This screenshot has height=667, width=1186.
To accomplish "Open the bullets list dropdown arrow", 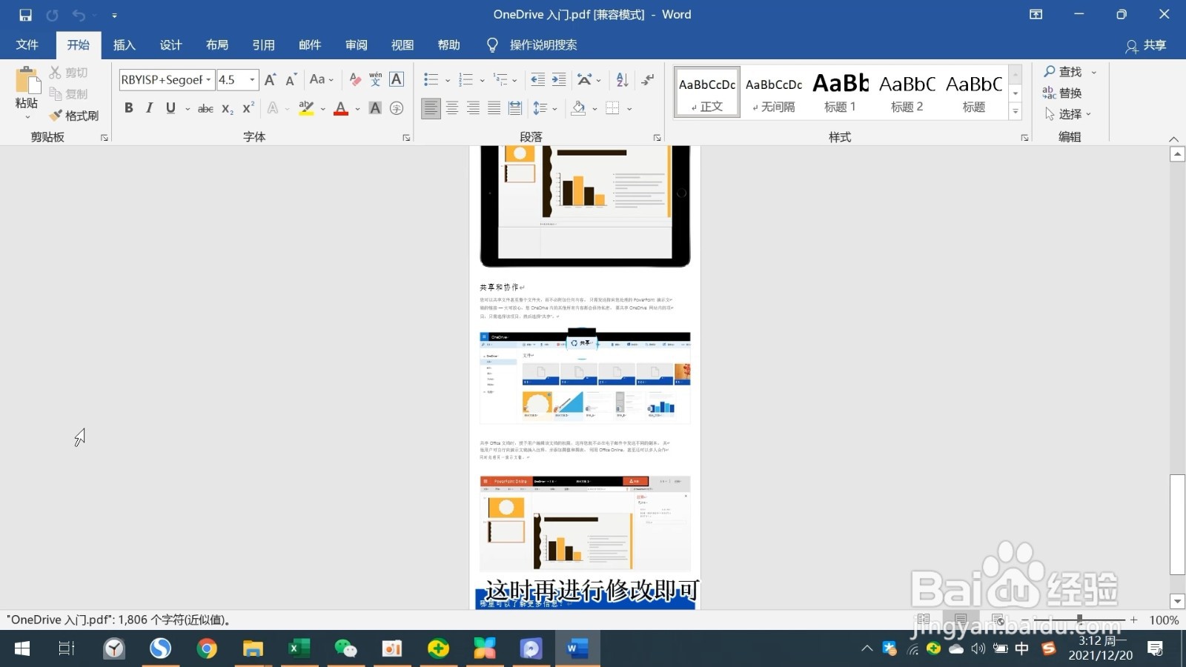I will pyautogui.click(x=448, y=80).
